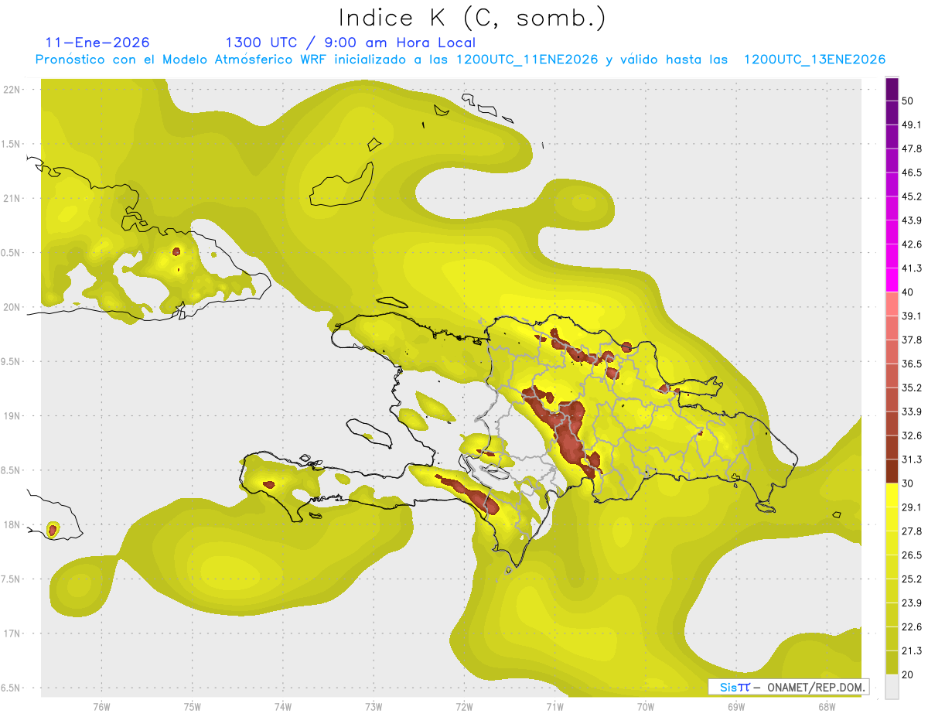Pick the olive swatch between 20 and 21.3
Screen dimensions: 928x717
click(x=892, y=663)
